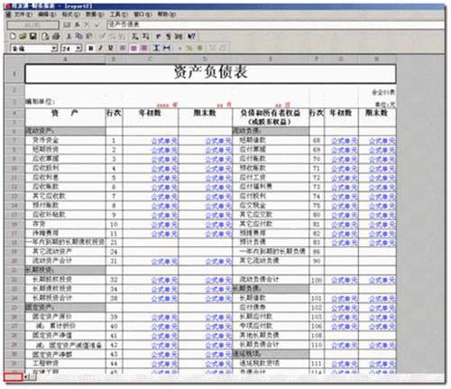Click the row height I-beam icon
The image size is (451, 389).
(x=156, y=48)
